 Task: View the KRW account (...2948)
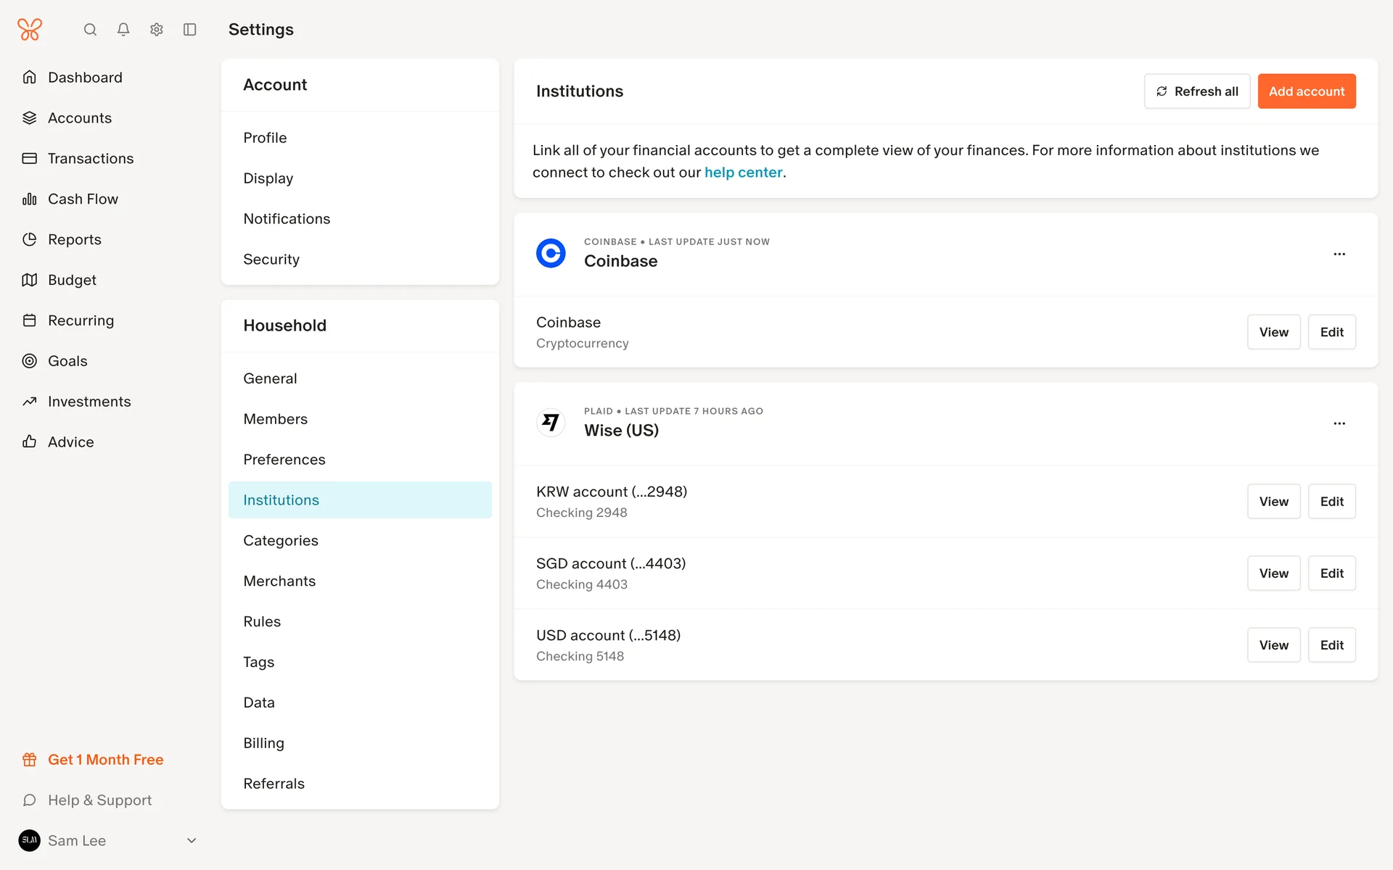(1273, 502)
